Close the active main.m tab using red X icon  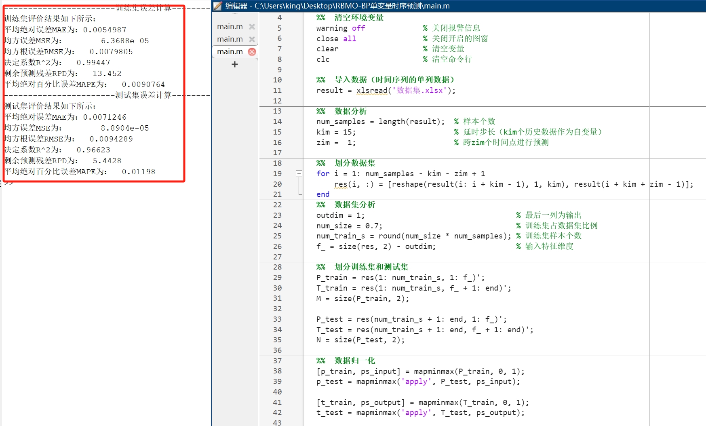click(252, 52)
